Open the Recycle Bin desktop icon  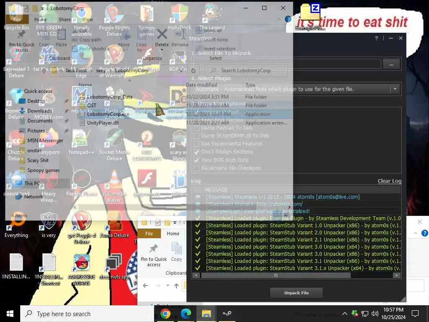click(16, 17)
